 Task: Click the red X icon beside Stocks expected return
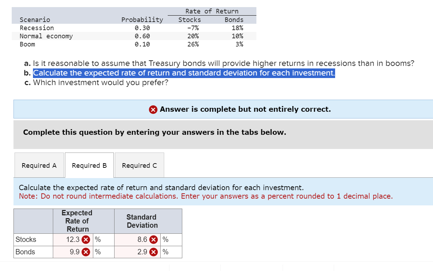pos(85,239)
